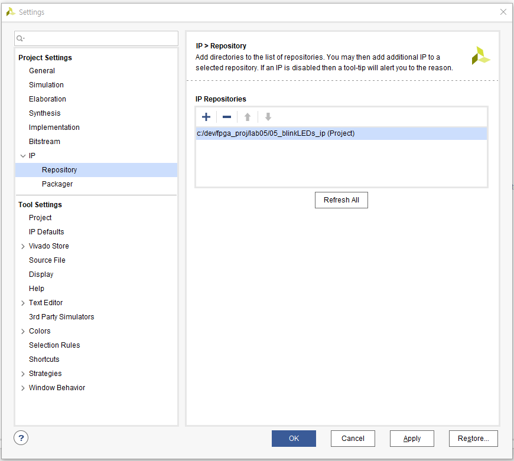Open Packager under IP
The height and width of the screenshot is (461, 514).
[x=57, y=184]
